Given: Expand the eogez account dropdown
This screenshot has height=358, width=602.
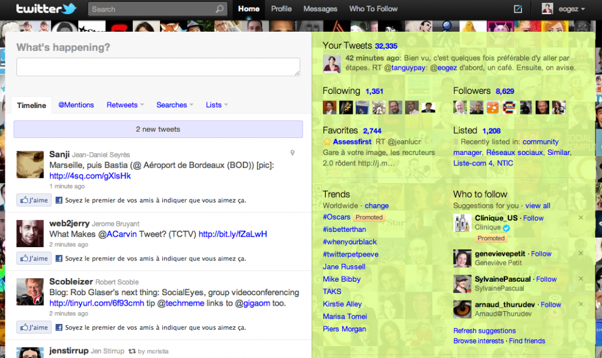Looking at the screenshot, I should click(583, 9).
